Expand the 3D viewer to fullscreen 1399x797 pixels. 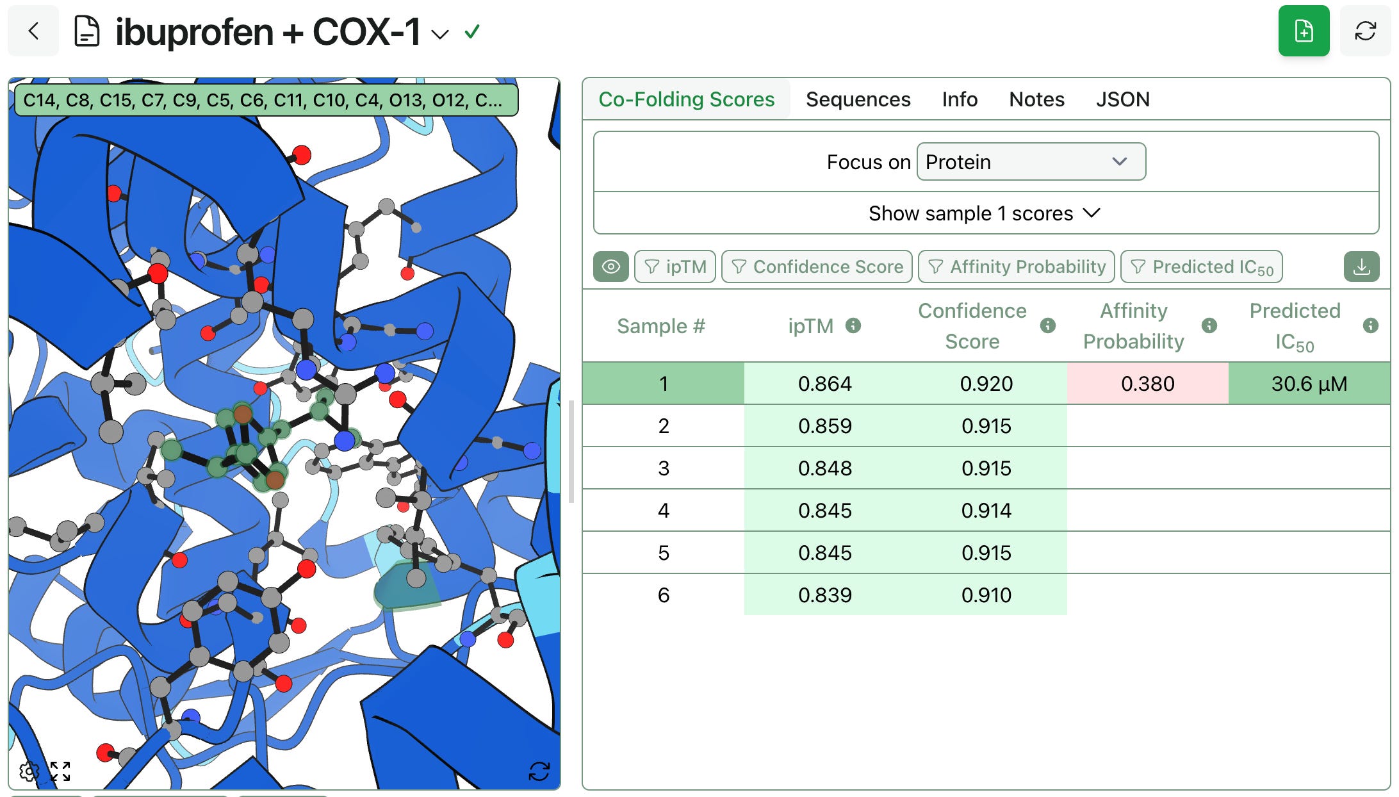pos(60,771)
